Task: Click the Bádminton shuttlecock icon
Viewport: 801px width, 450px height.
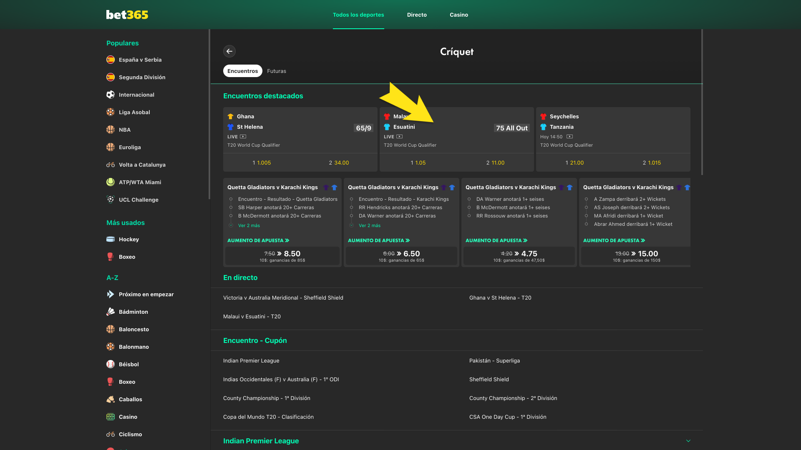Action: pyautogui.click(x=110, y=312)
